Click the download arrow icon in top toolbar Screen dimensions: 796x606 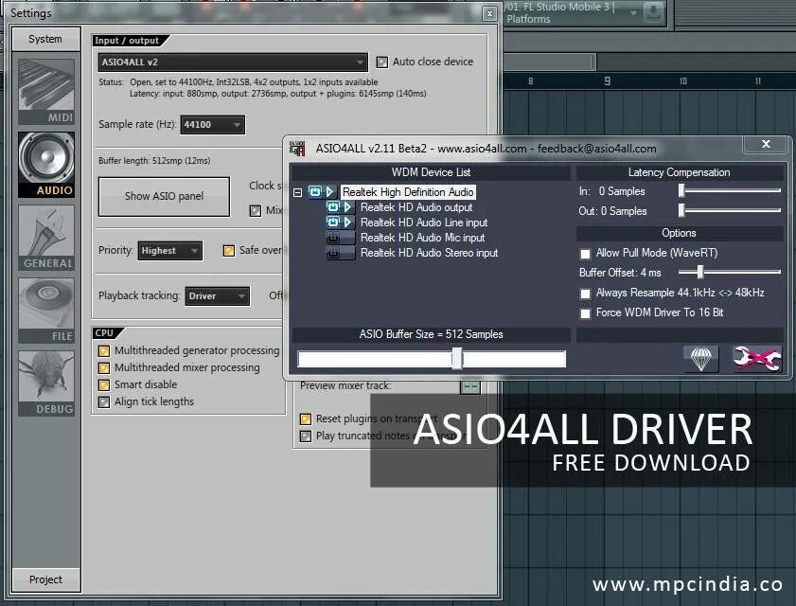coord(653,12)
